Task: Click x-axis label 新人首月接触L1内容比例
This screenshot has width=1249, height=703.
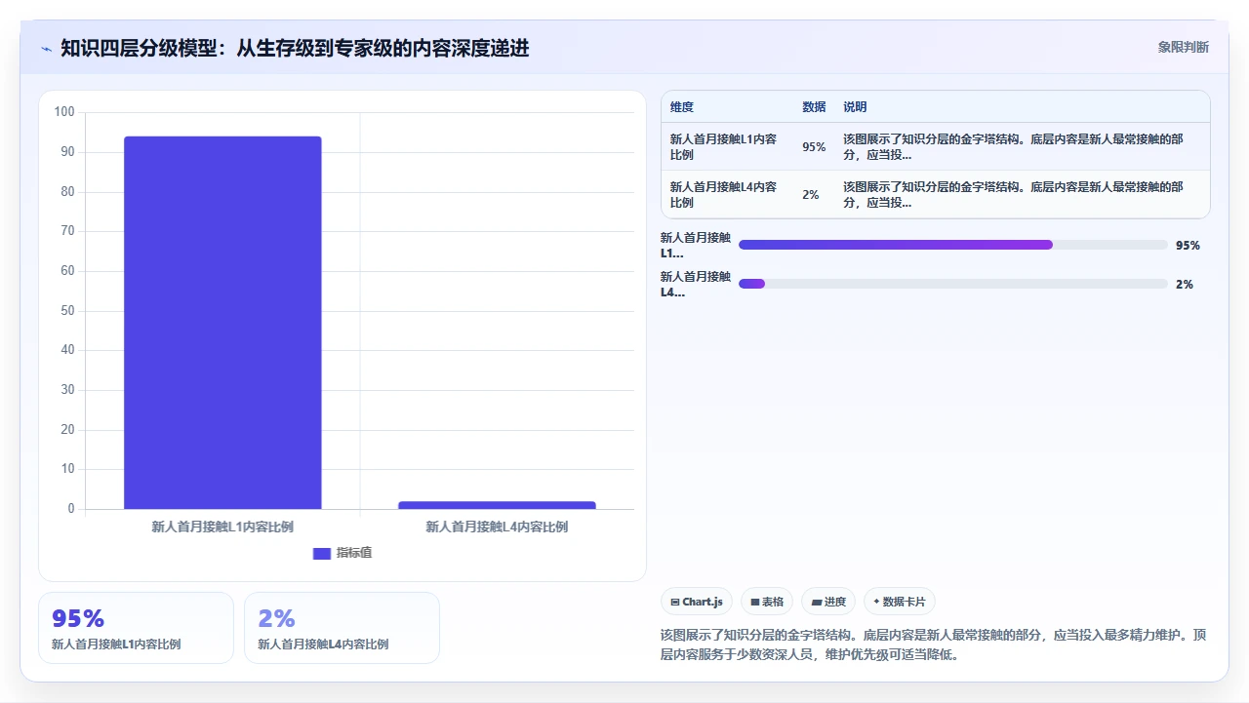Action: tap(222, 527)
